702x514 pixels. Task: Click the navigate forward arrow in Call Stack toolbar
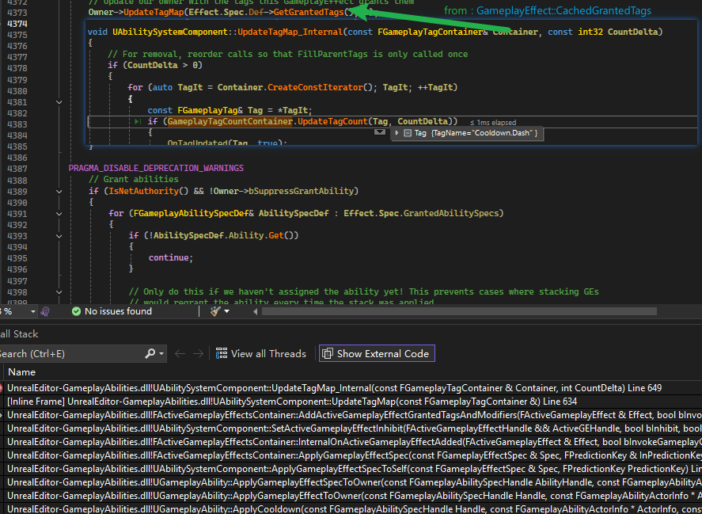click(198, 353)
